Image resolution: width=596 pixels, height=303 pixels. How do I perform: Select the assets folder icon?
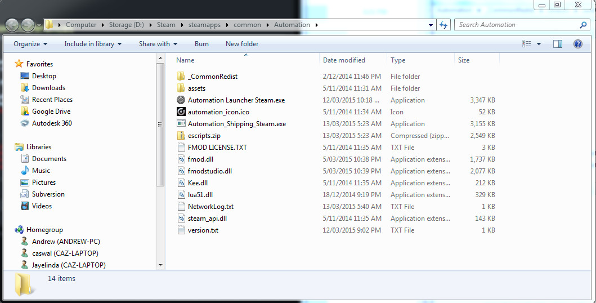click(181, 88)
